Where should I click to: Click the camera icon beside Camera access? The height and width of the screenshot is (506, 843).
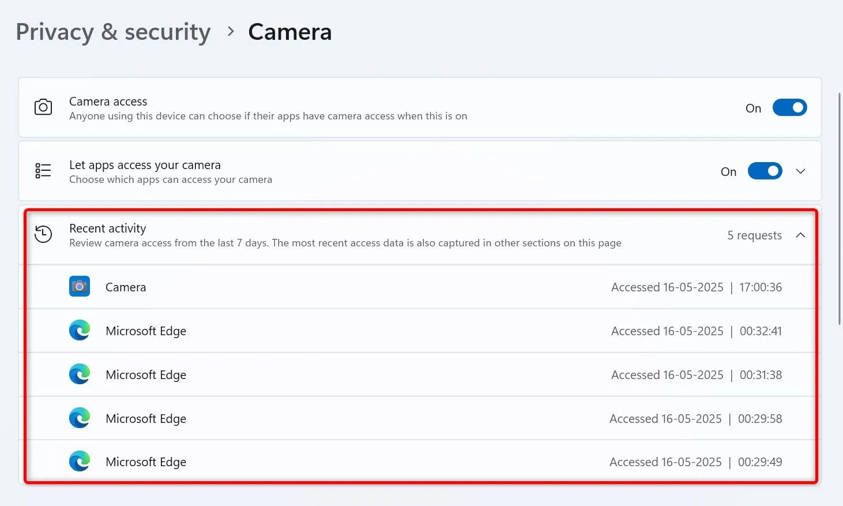[x=43, y=107]
